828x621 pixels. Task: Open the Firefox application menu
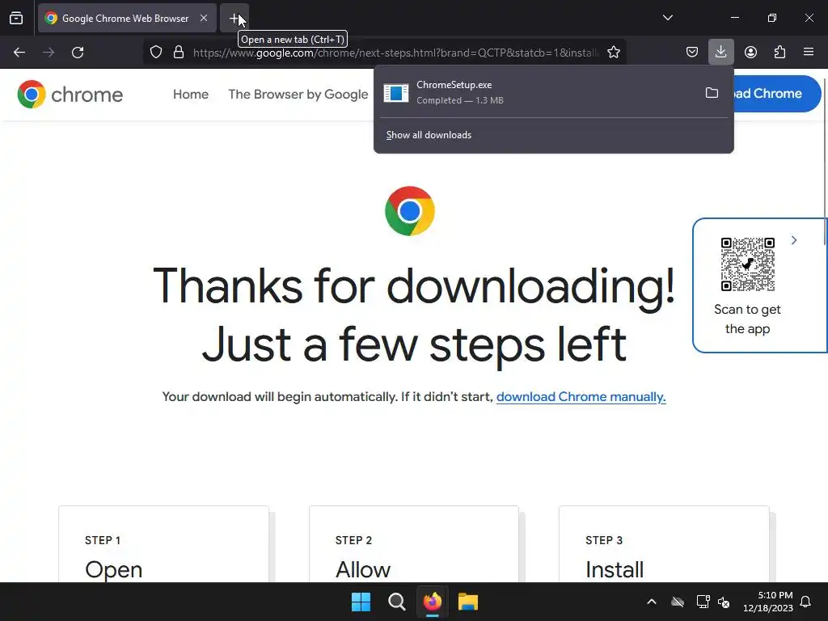coord(809,53)
